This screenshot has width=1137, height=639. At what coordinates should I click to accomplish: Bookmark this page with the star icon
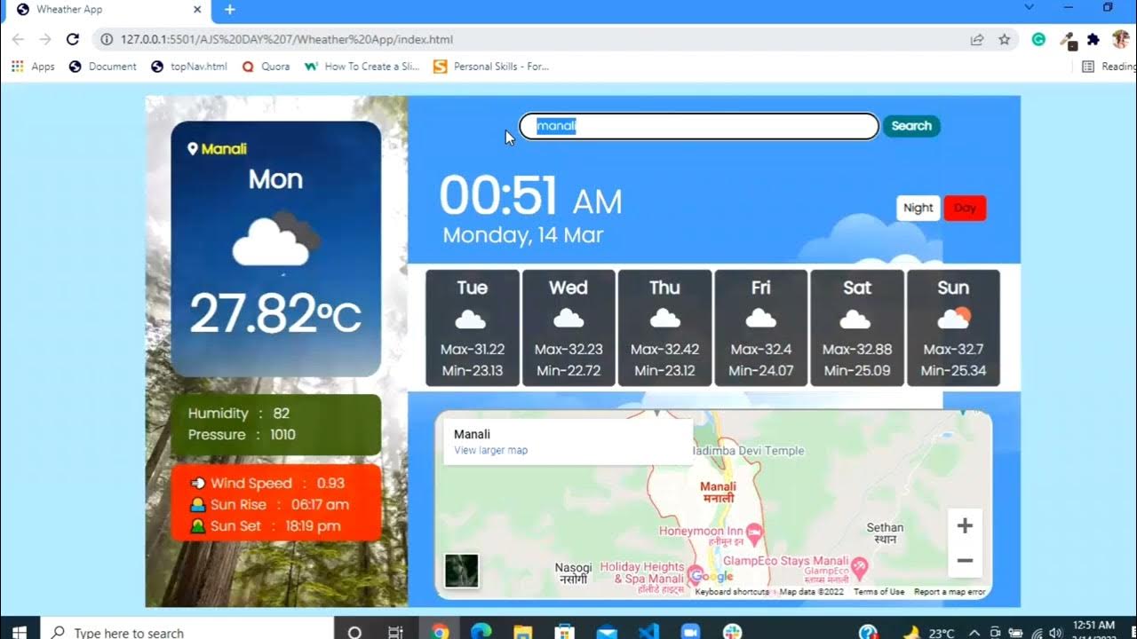point(1005,39)
